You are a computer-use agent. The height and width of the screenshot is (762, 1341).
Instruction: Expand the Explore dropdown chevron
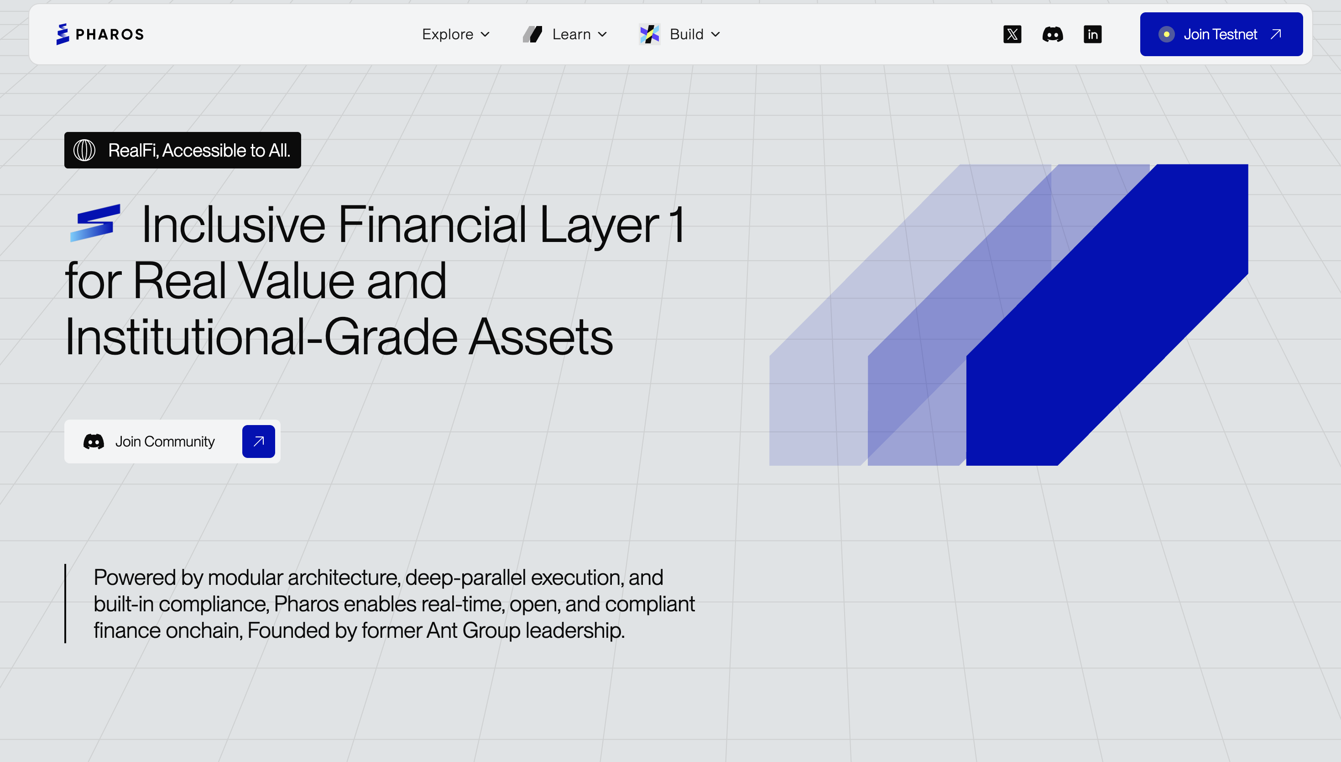tap(485, 35)
